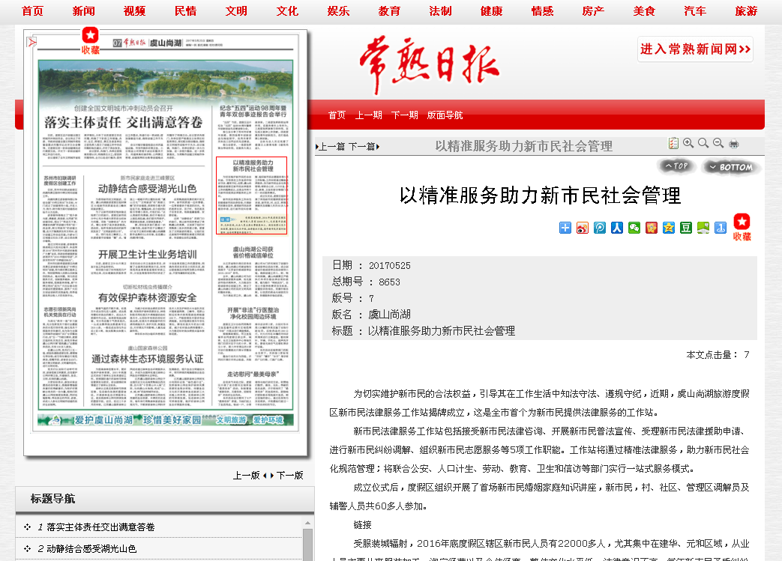Screen dimensions: 782x561
Task: Go to 上一期 previous issue
Action: pos(369,115)
